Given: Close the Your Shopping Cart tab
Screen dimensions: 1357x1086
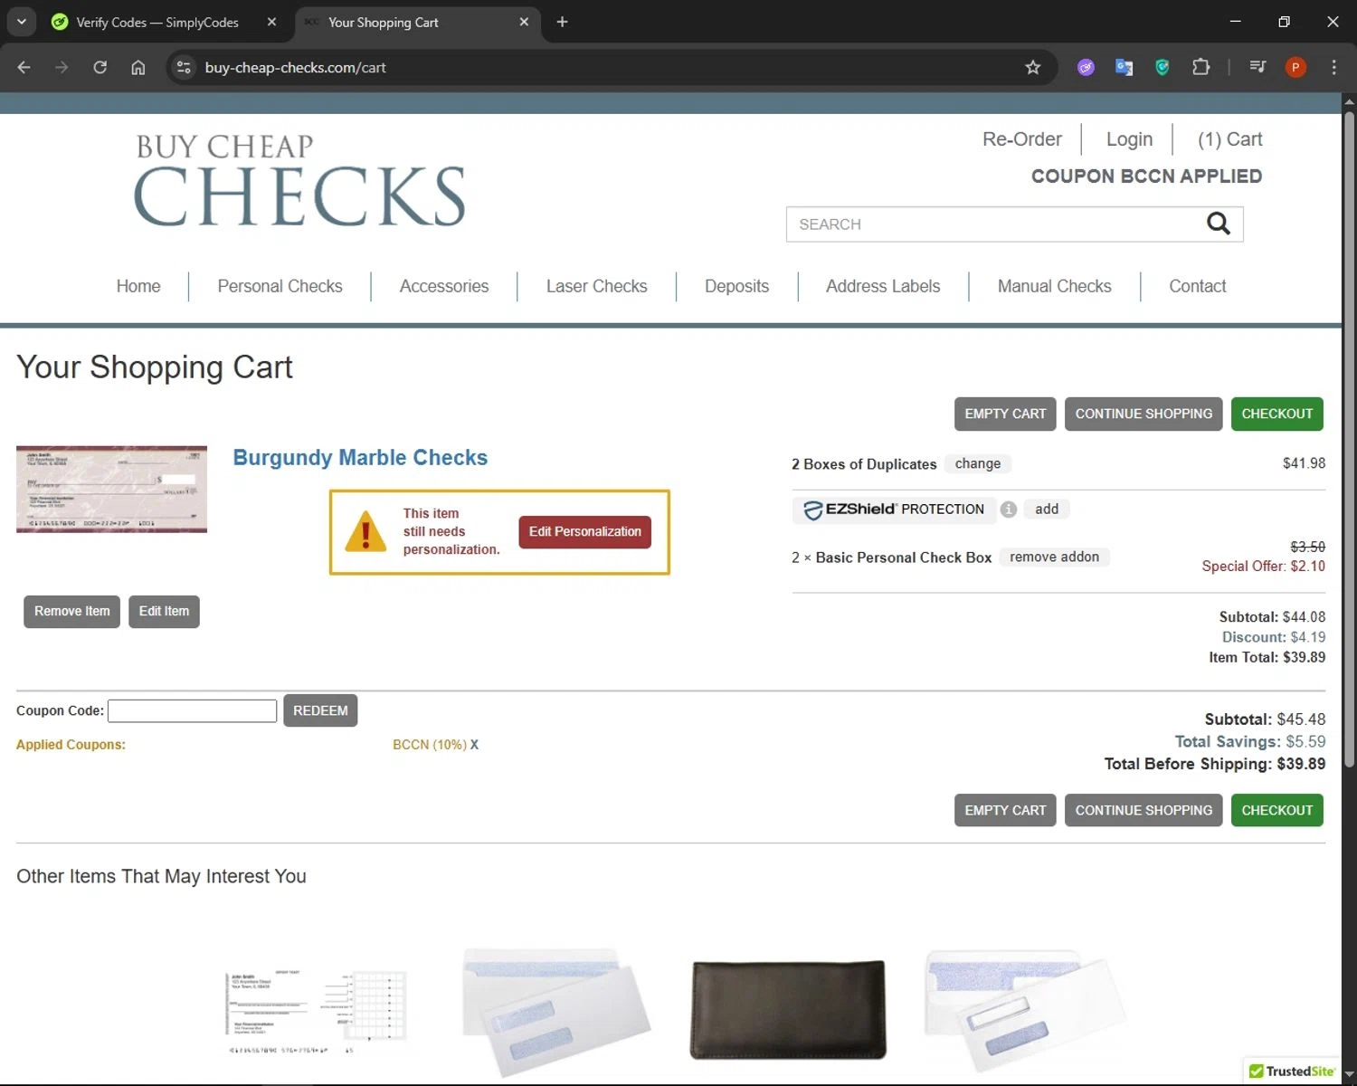Looking at the screenshot, I should pyautogui.click(x=524, y=22).
